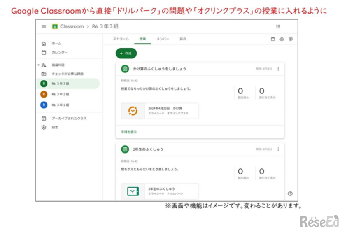The image size is (340, 228).
Task: Click the R6 3年3組 breadcrumb title
Action: coord(105,26)
